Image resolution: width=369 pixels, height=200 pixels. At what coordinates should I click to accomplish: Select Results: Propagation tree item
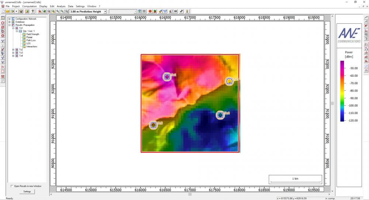tap(25, 25)
